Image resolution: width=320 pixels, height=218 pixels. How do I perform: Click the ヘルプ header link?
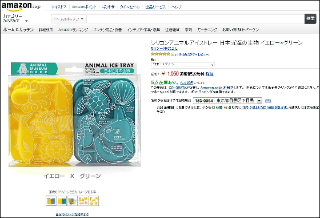[177, 7]
